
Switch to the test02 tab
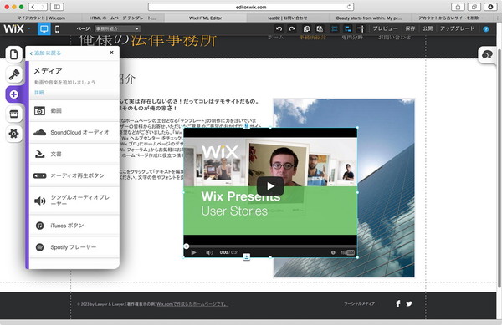tap(287, 18)
